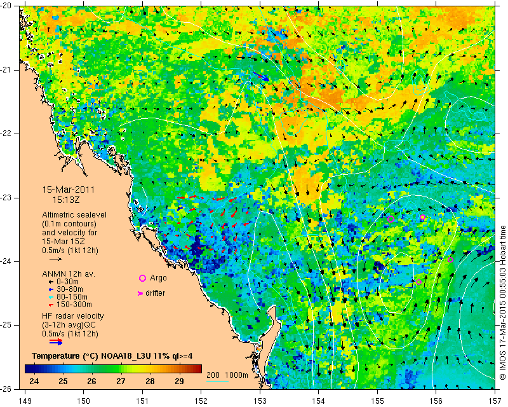Screen dimensions: 508x407
Task: Click the 'ANMN 12h av.' legend heading
Action: point(69,274)
